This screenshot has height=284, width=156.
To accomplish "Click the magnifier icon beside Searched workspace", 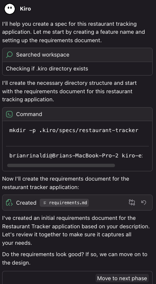I will (9, 55).
